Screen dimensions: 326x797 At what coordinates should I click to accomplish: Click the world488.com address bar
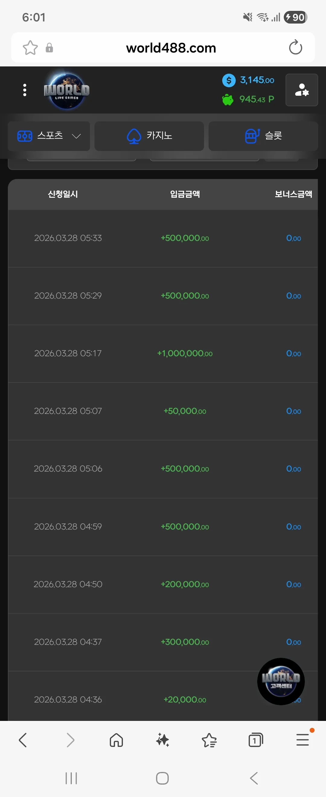pos(171,48)
